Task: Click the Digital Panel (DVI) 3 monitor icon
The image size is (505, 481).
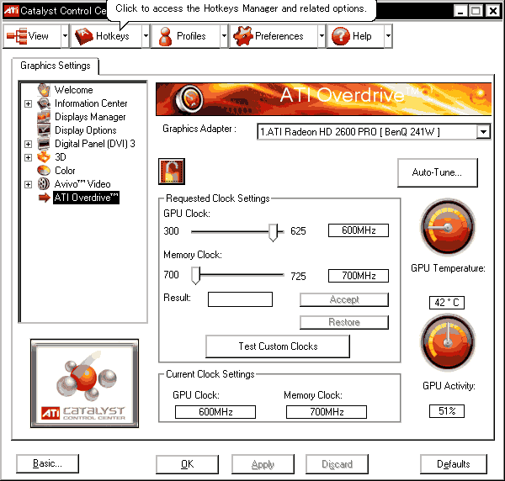Action: pyautogui.click(x=44, y=144)
